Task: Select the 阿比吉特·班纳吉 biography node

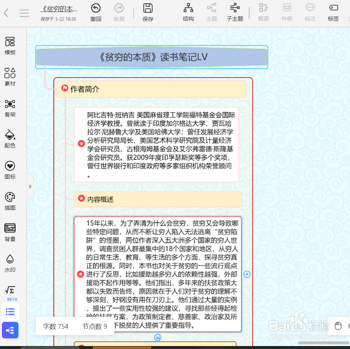Action: click(156, 144)
